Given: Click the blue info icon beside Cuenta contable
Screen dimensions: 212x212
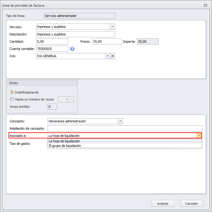Looking at the screenshot, I should tap(72, 49).
